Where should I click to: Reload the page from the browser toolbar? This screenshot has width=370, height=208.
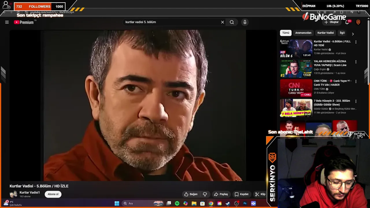(18, 12)
